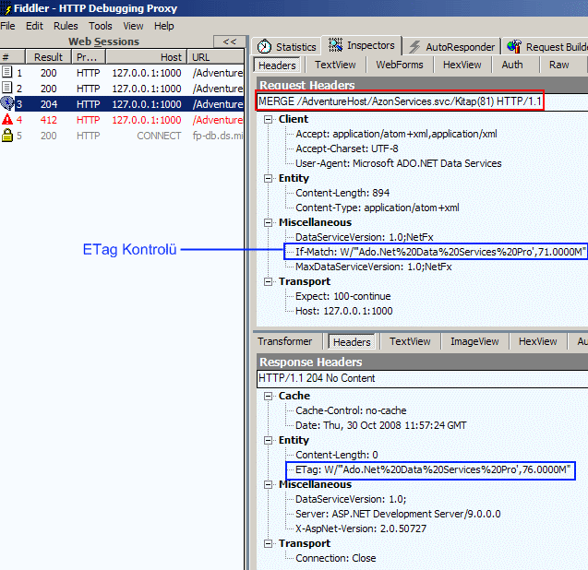This screenshot has width=588, height=570.
Task: Switch to the request TextView tab
Action: coord(336,65)
